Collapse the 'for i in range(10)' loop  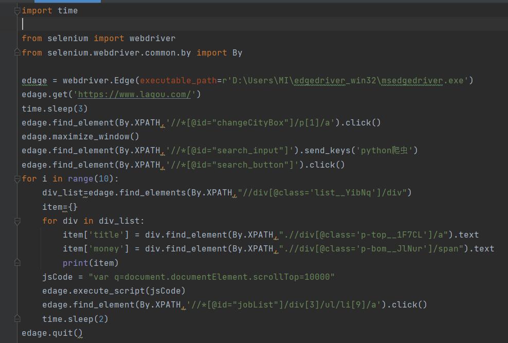17,179
